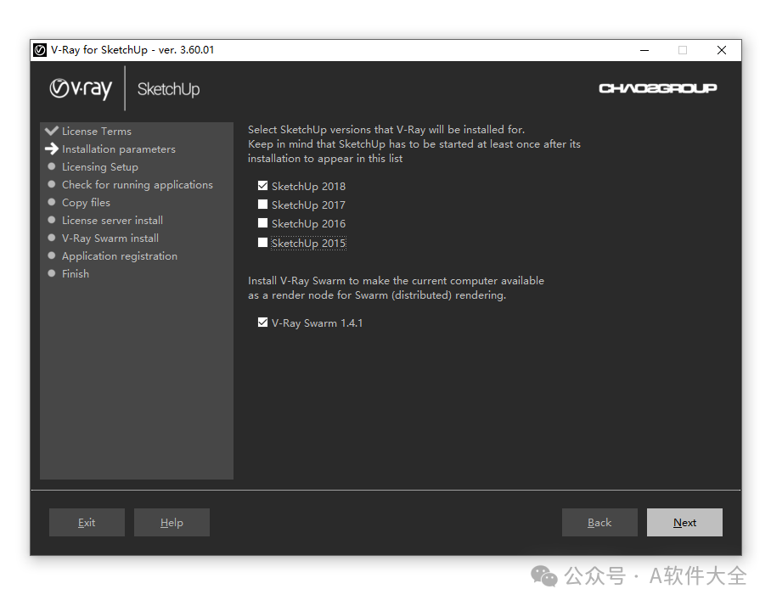The width and height of the screenshot is (771, 606).
Task: Select the License Terms step
Action: 97,132
